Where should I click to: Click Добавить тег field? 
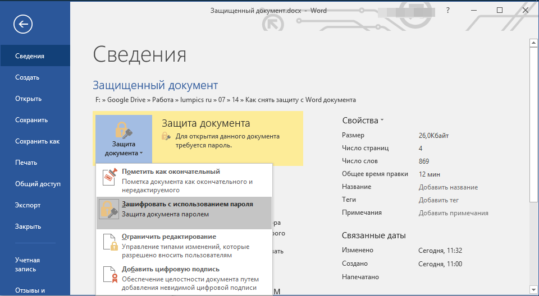pos(438,200)
